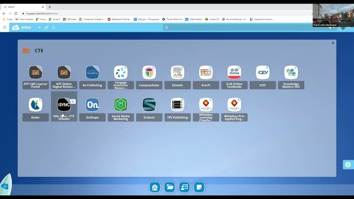Select the NEISD browser tab

coord(24,7)
